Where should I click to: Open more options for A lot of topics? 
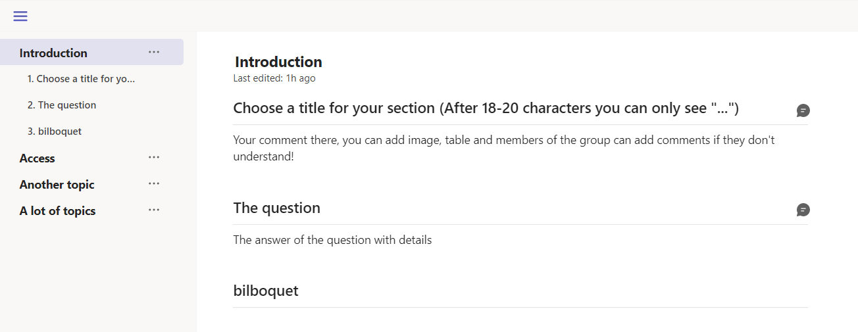click(x=154, y=210)
